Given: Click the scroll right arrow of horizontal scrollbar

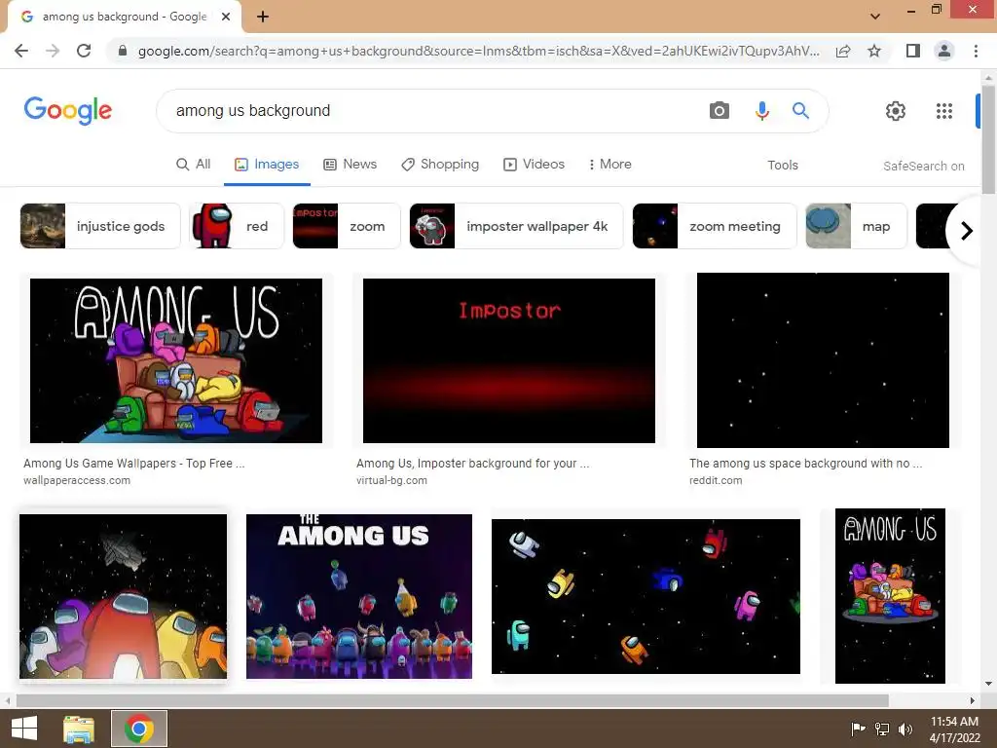Looking at the screenshot, I should point(973,701).
